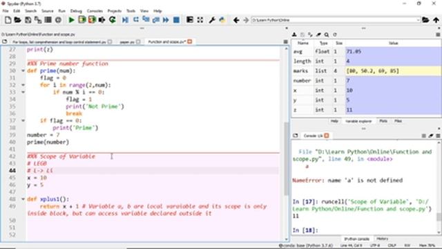Run file with green play button
442x249 pixels.
72,20
